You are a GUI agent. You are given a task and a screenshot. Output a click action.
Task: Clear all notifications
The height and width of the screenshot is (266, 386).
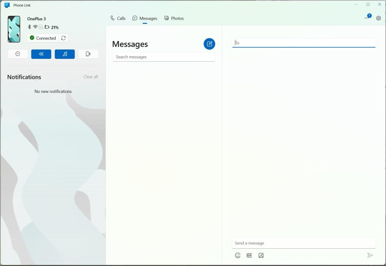(x=90, y=77)
